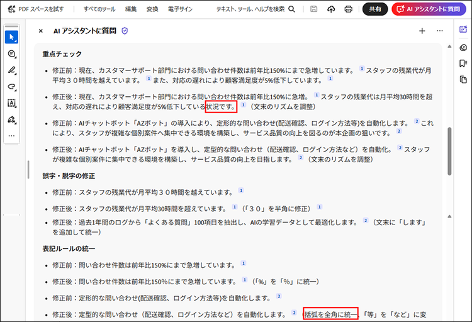
Task: Open panel options three-dot menu
Action: pos(440,31)
